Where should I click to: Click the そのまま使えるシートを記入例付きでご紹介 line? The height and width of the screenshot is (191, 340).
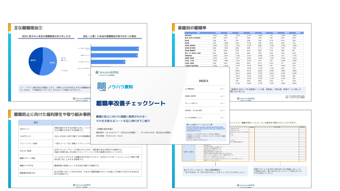click(x=123, y=121)
